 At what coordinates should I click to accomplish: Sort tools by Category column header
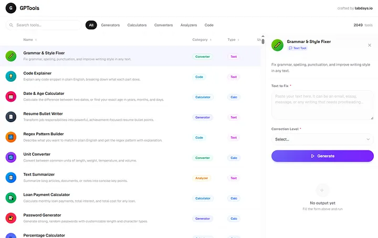click(200, 39)
